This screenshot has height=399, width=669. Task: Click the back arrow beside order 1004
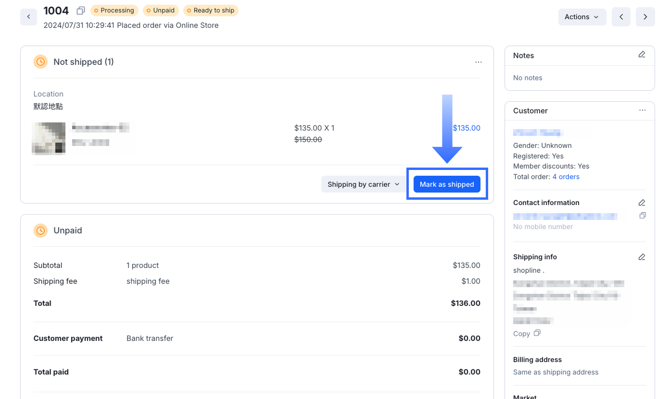(x=28, y=17)
